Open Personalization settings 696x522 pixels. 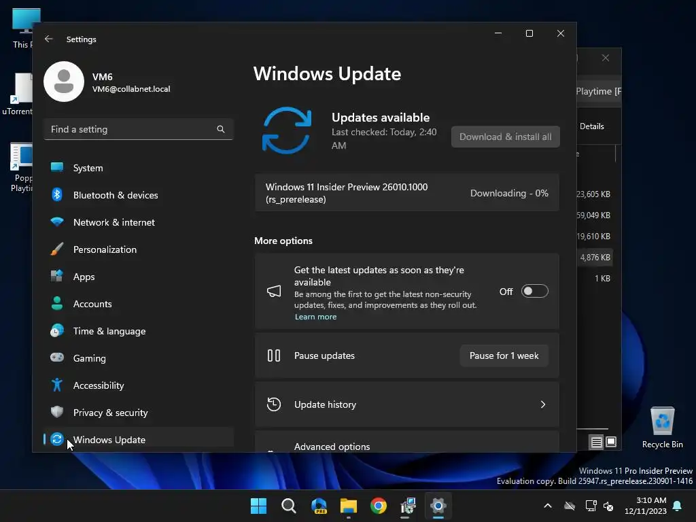[x=139, y=249]
